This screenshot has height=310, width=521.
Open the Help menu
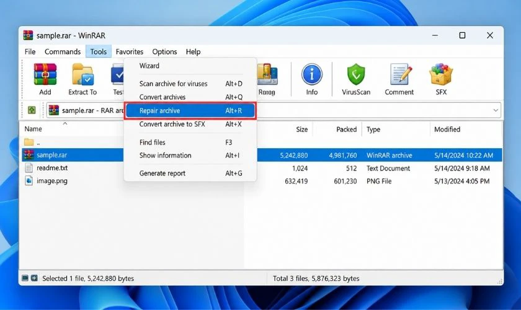pyautogui.click(x=193, y=52)
